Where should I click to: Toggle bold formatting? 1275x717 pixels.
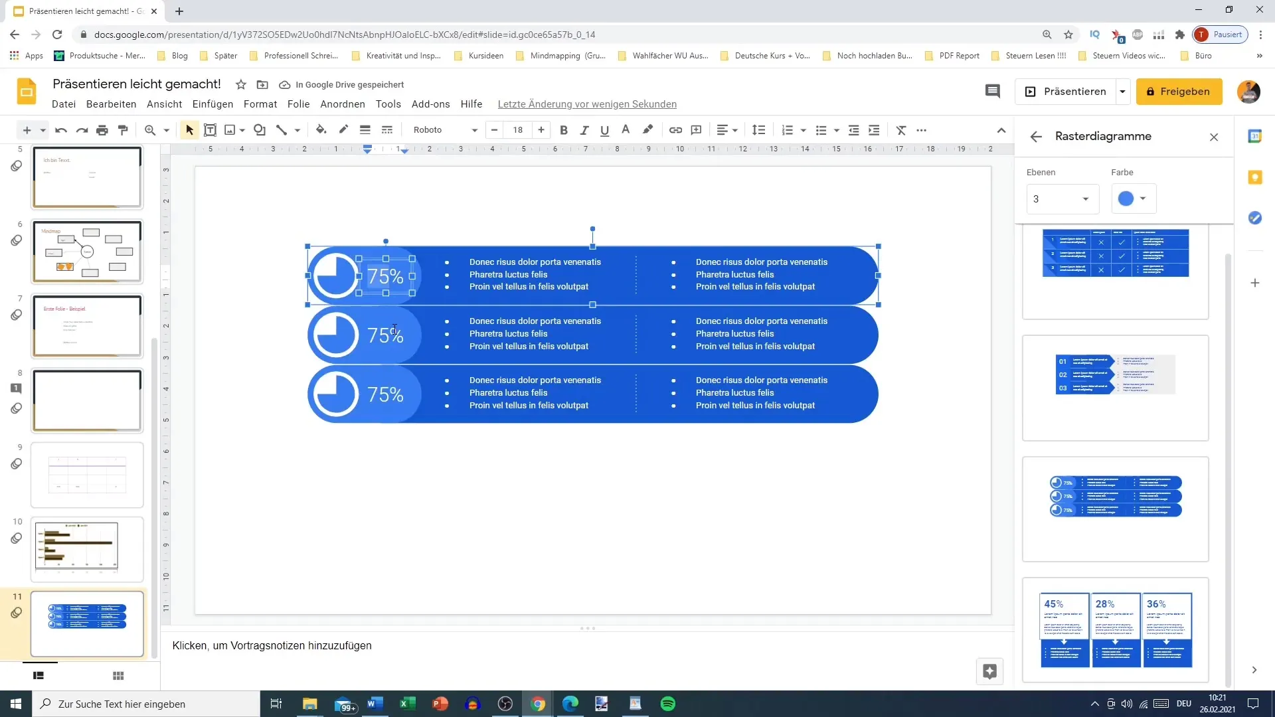(x=564, y=130)
